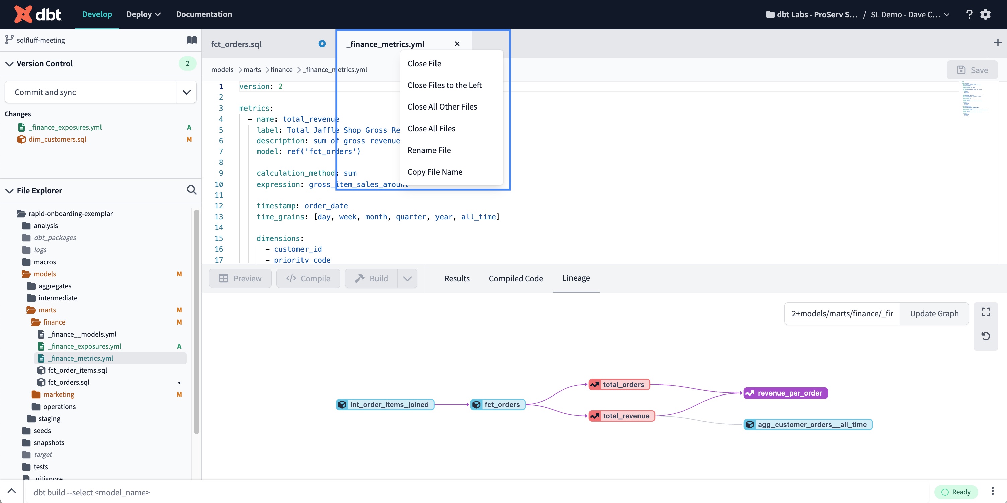1007x503 pixels.
Task: Open the Commit and sync dropdown arrow
Action: (187, 92)
